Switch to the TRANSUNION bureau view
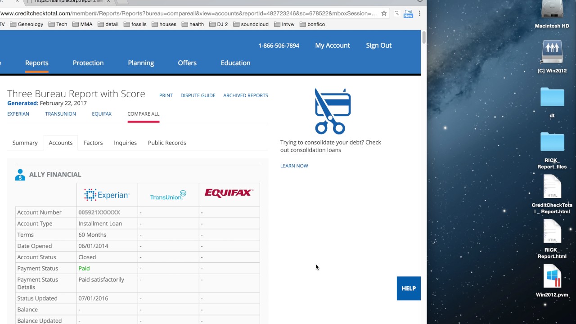Image resolution: width=576 pixels, height=324 pixels. pyautogui.click(x=60, y=114)
